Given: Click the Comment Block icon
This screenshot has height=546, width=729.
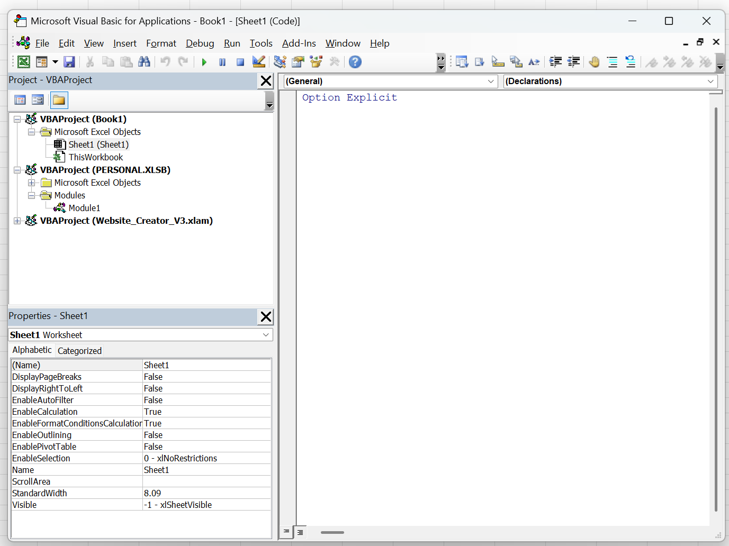Looking at the screenshot, I should [x=613, y=62].
